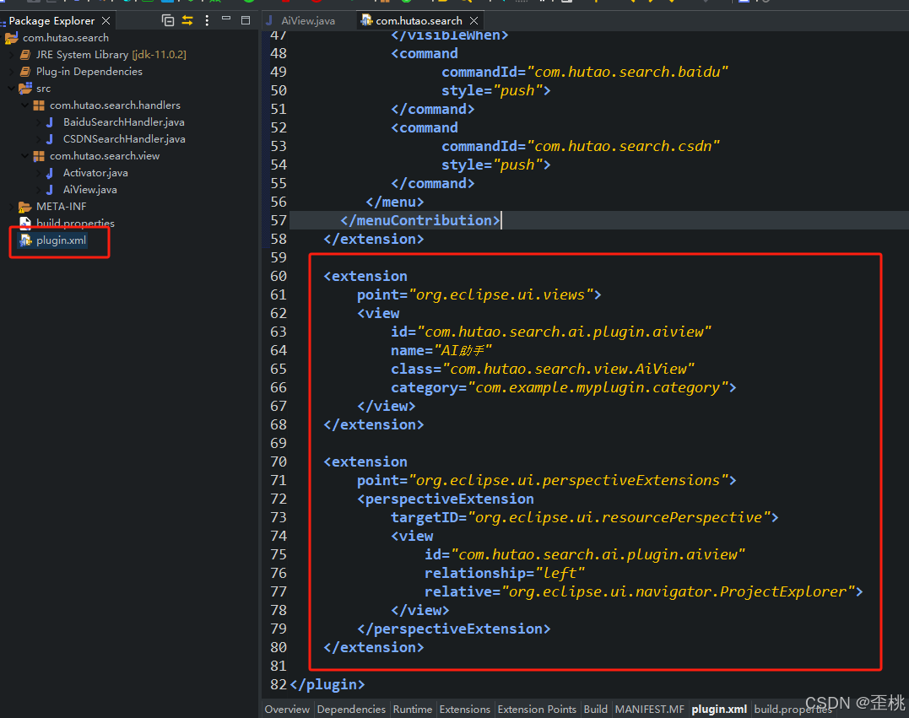Collapse the com.hutao.search.view package
The width and height of the screenshot is (909, 718).
point(25,156)
